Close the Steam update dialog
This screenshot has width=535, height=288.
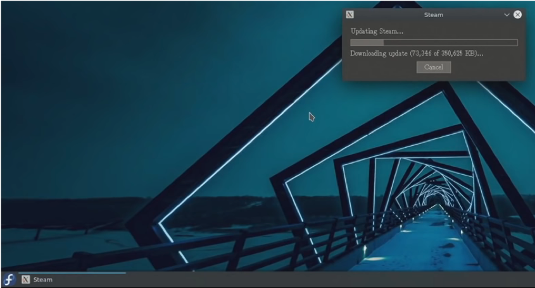coord(518,15)
